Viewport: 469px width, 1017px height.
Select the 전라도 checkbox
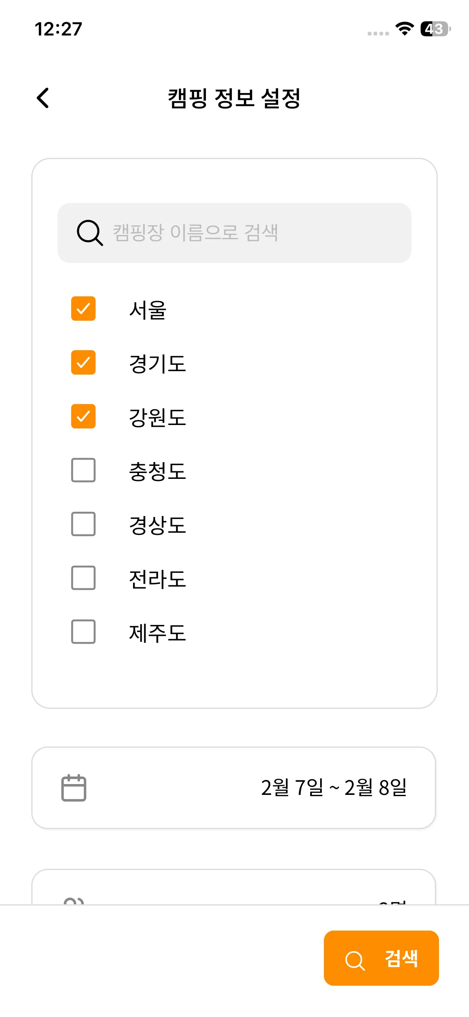click(83, 578)
